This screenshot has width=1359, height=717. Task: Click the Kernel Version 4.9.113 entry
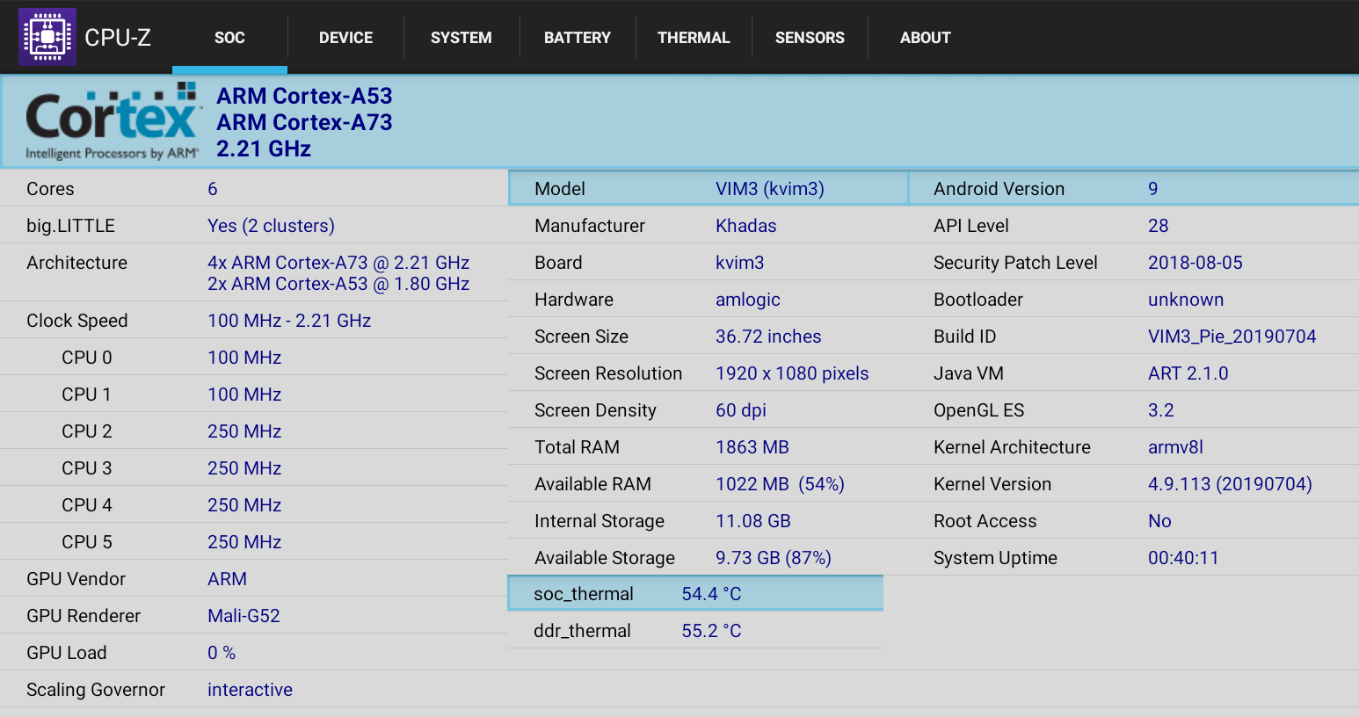coord(1229,483)
